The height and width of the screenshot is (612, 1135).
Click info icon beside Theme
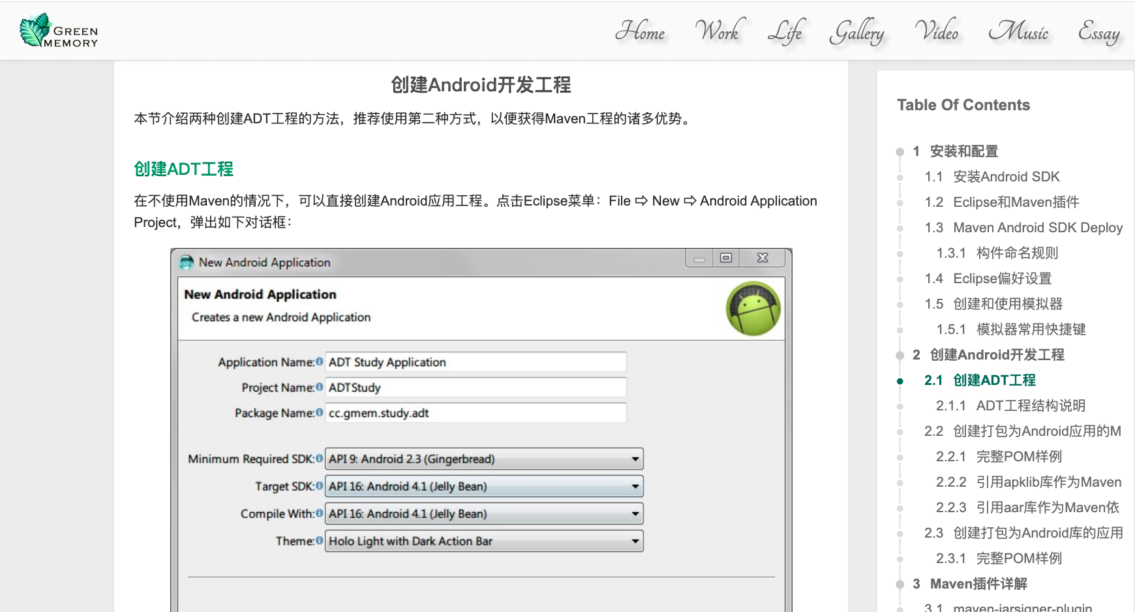click(319, 541)
